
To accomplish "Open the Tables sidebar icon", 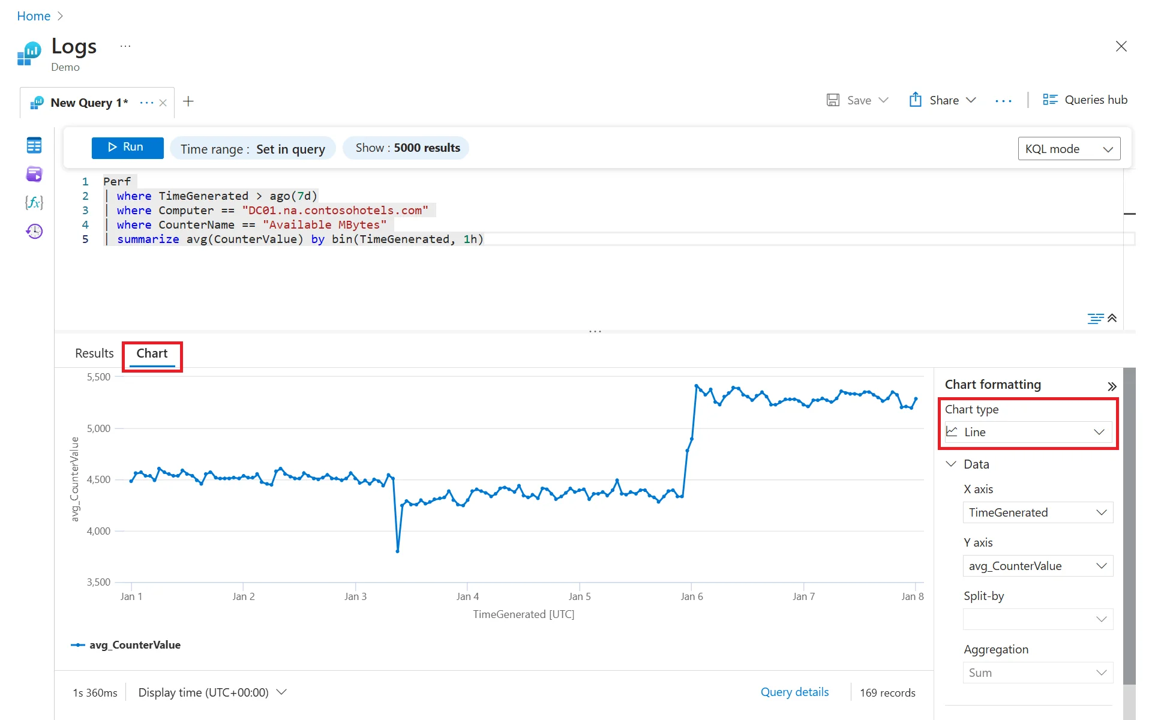I will pyautogui.click(x=34, y=145).
